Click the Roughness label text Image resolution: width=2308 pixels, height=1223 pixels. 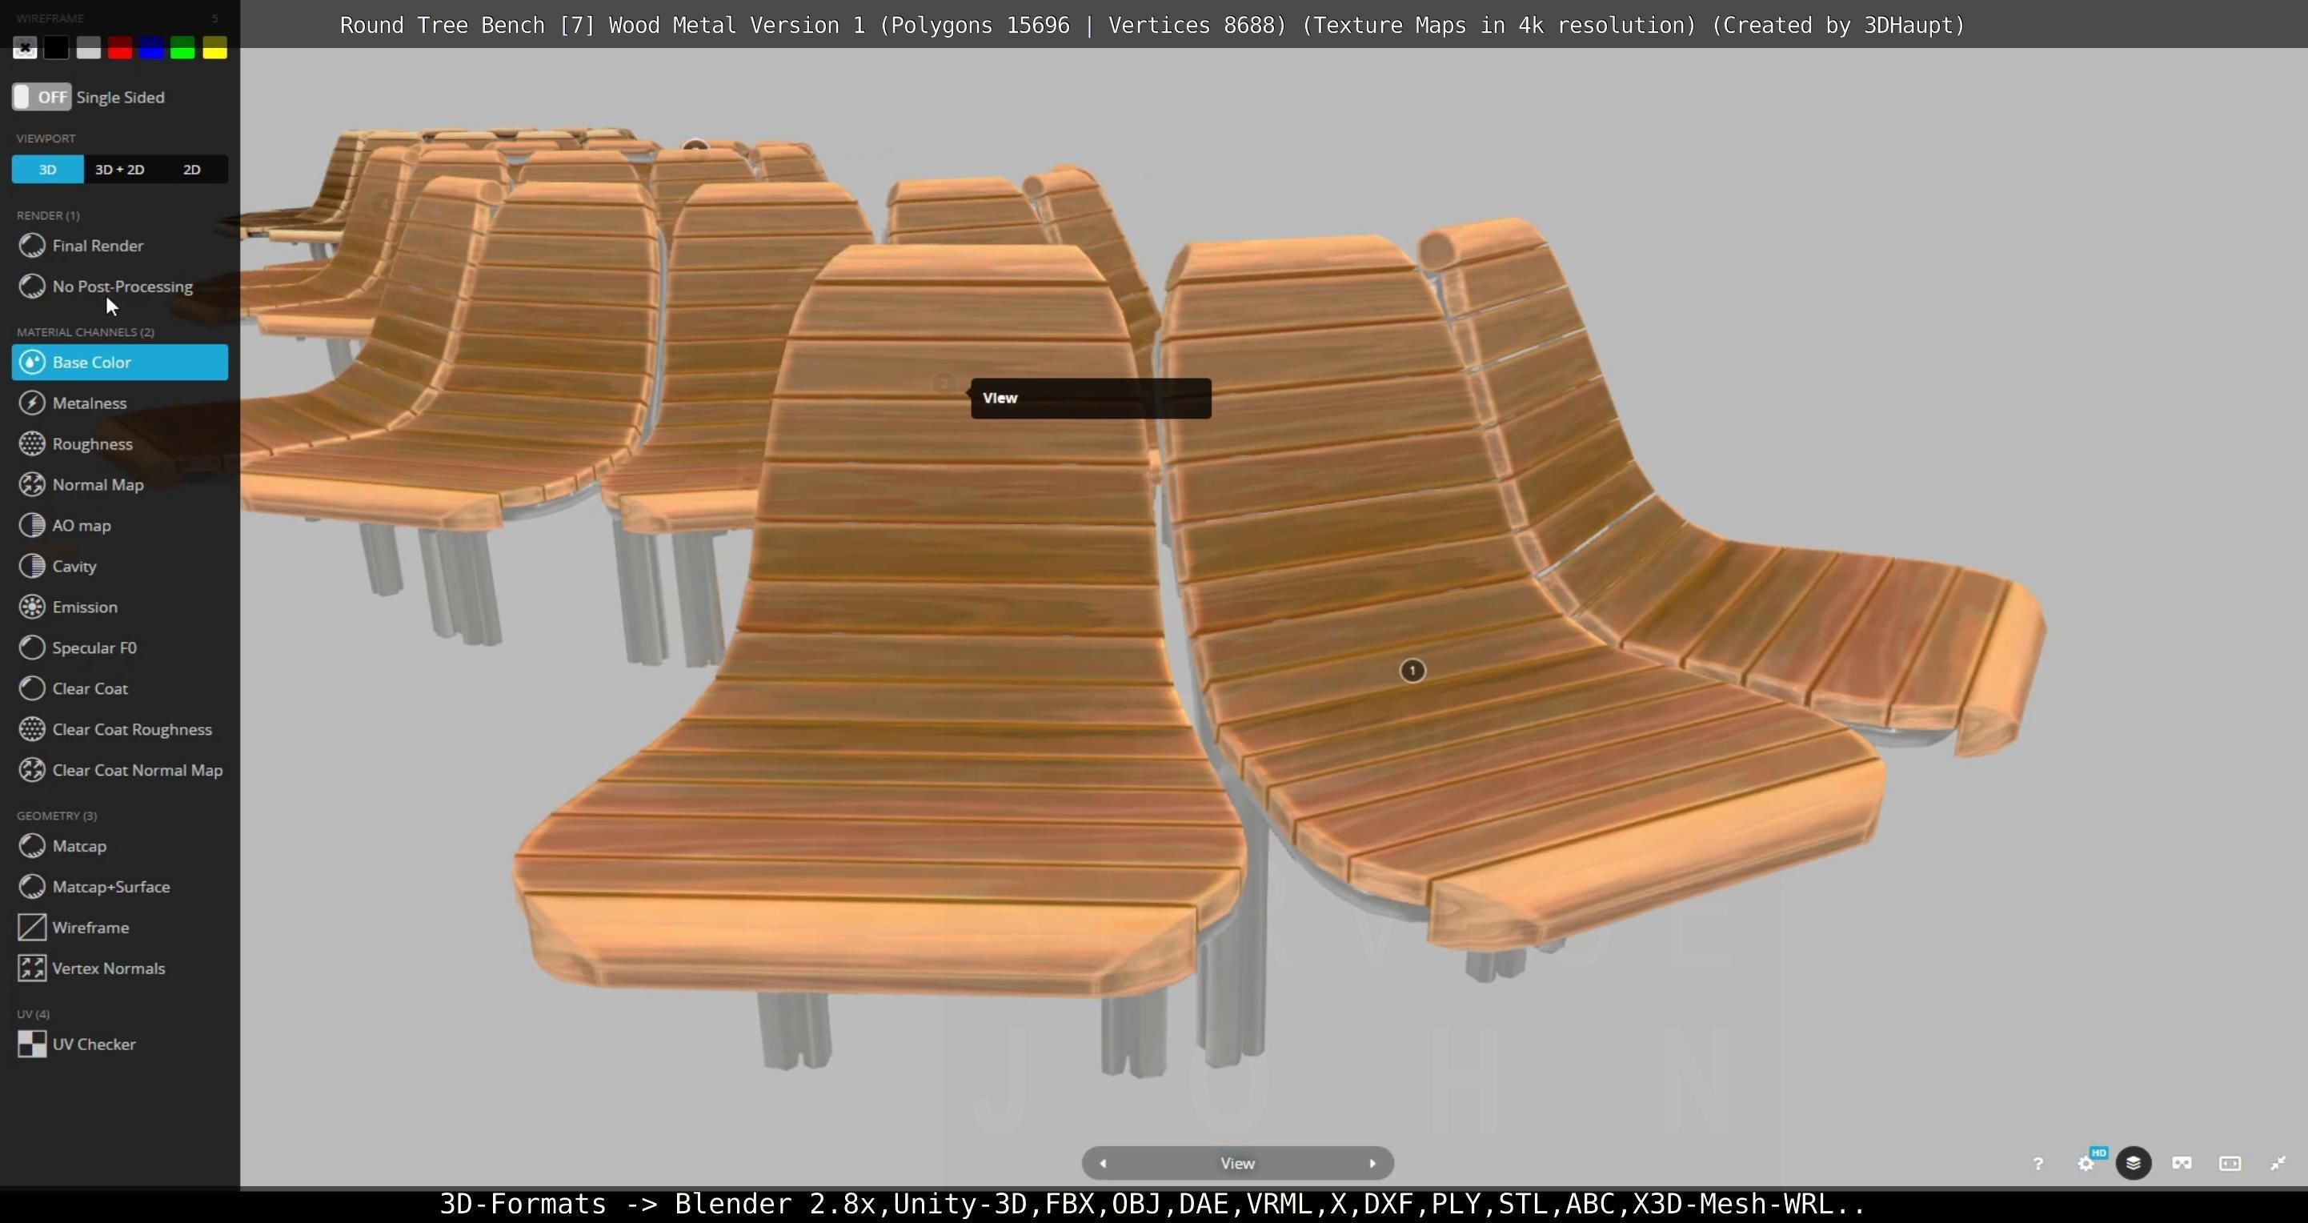pyautogui.click(x=92, y=444)
